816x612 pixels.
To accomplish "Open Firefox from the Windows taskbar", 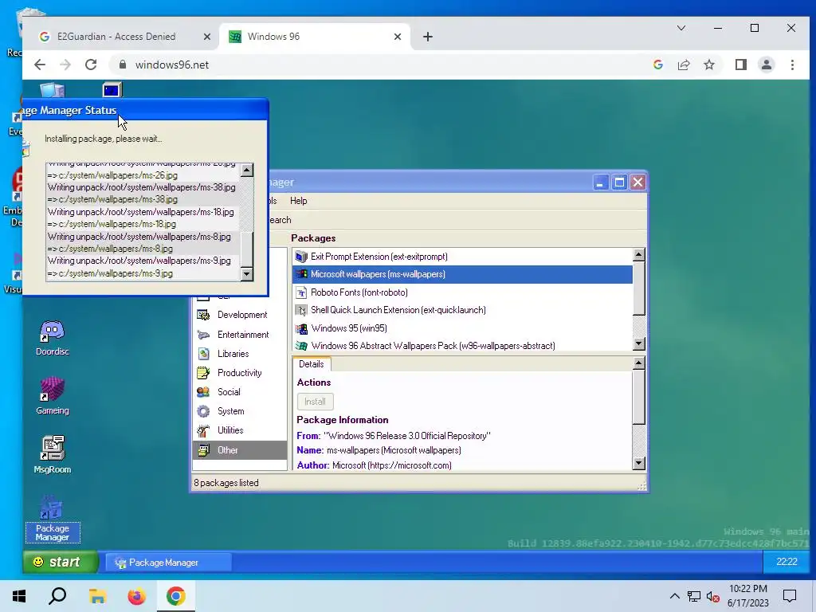I will [137, 596].
